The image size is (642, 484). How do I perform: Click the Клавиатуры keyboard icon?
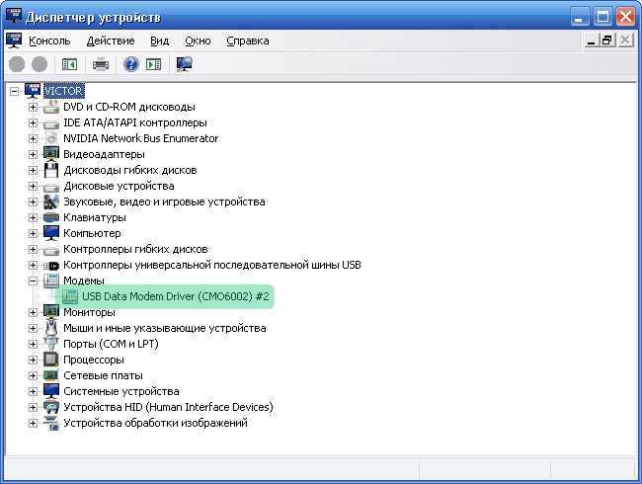(x=51, y=217)
